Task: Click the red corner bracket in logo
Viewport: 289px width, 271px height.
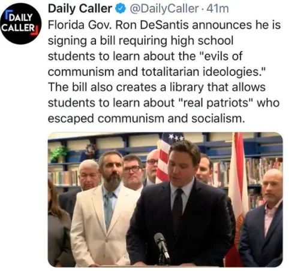Action: [x=35, y=32]
